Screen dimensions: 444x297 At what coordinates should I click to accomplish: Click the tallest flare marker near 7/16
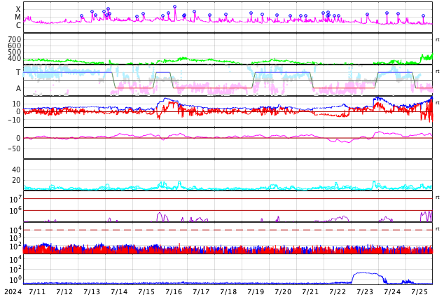tap(174, 6)
